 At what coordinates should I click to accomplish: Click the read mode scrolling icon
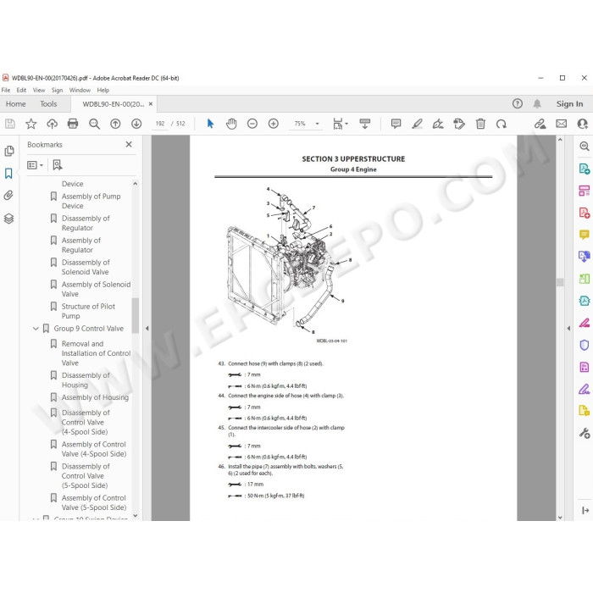pyautogui.click(x=365, y=124)
